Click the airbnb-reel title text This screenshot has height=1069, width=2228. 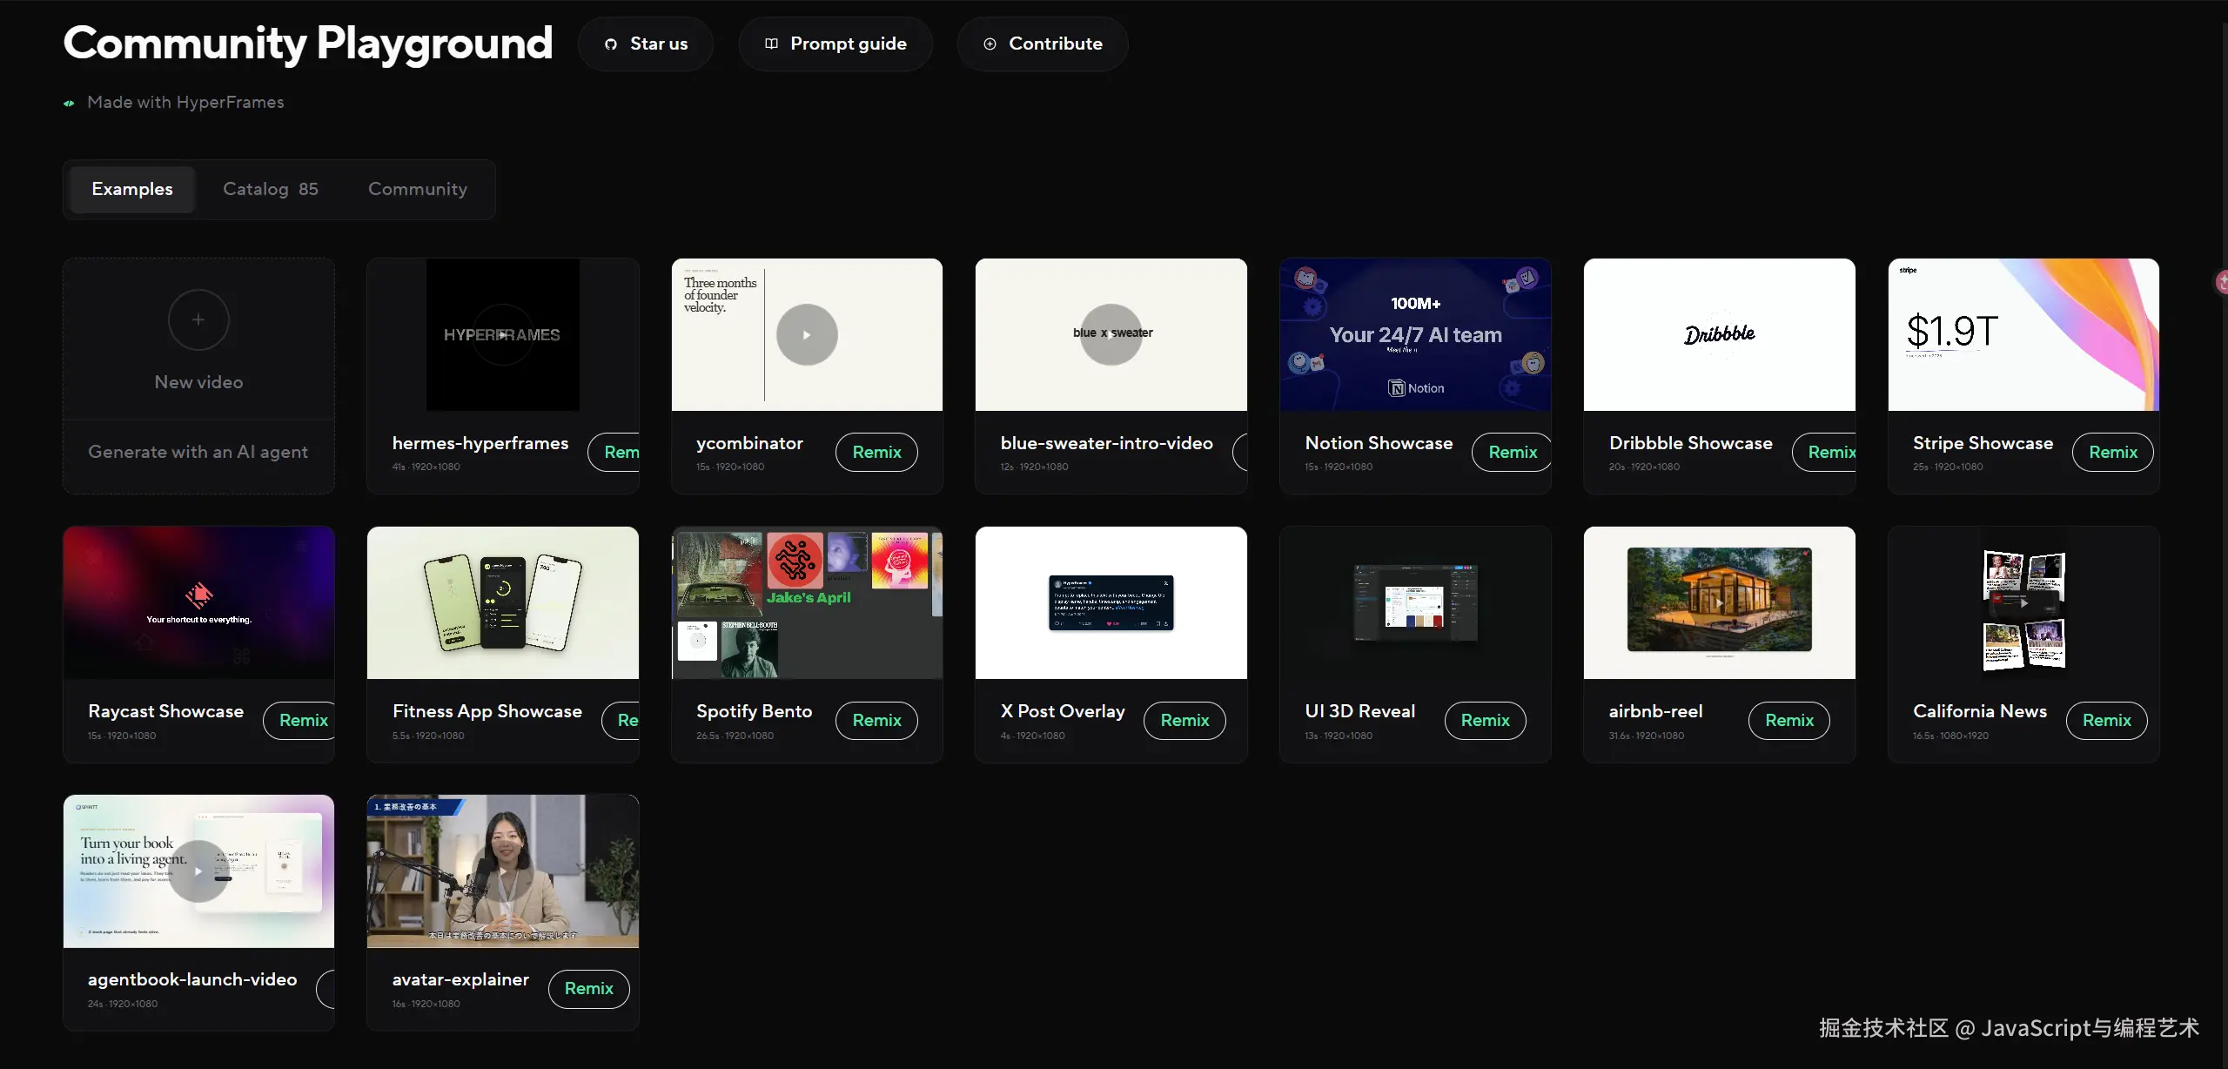click(x=1655, y=711)
